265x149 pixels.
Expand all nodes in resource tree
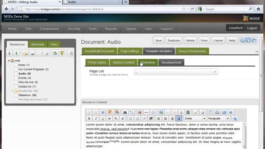pyautogui.click(x=10, y=53)
